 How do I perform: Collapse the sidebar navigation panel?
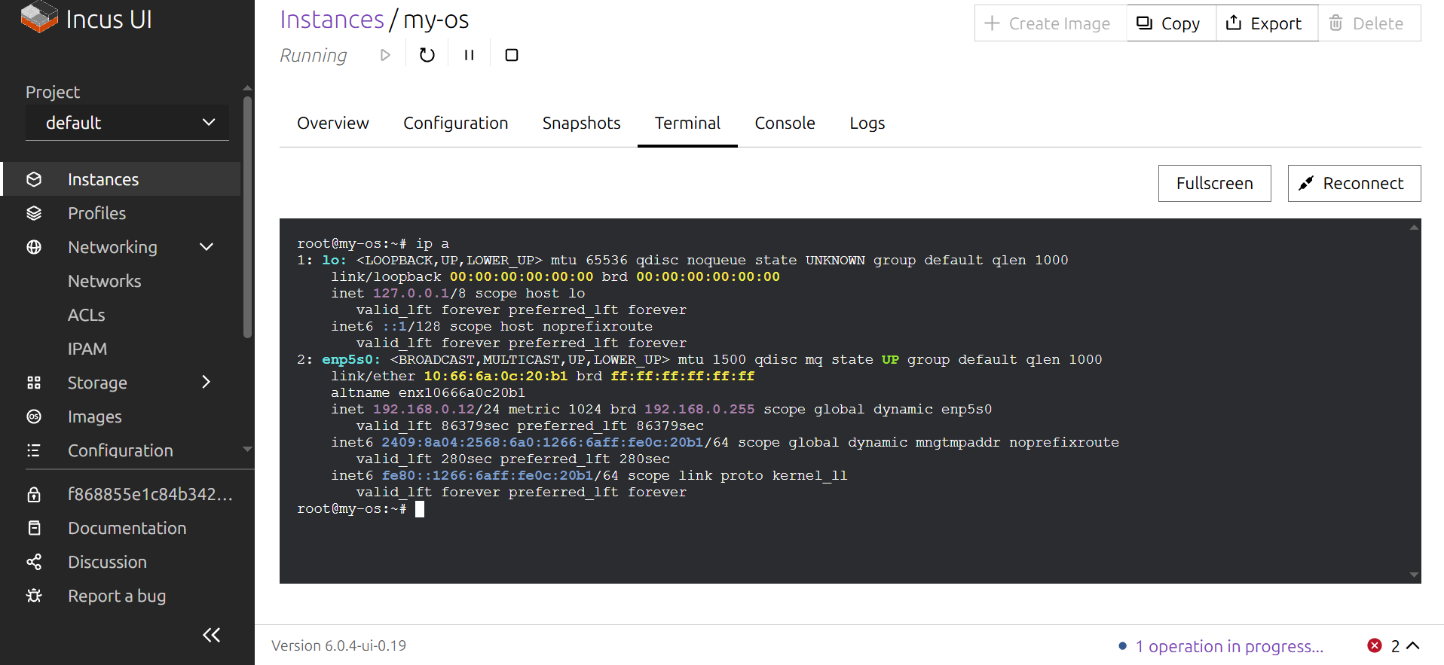click(212, 635)
